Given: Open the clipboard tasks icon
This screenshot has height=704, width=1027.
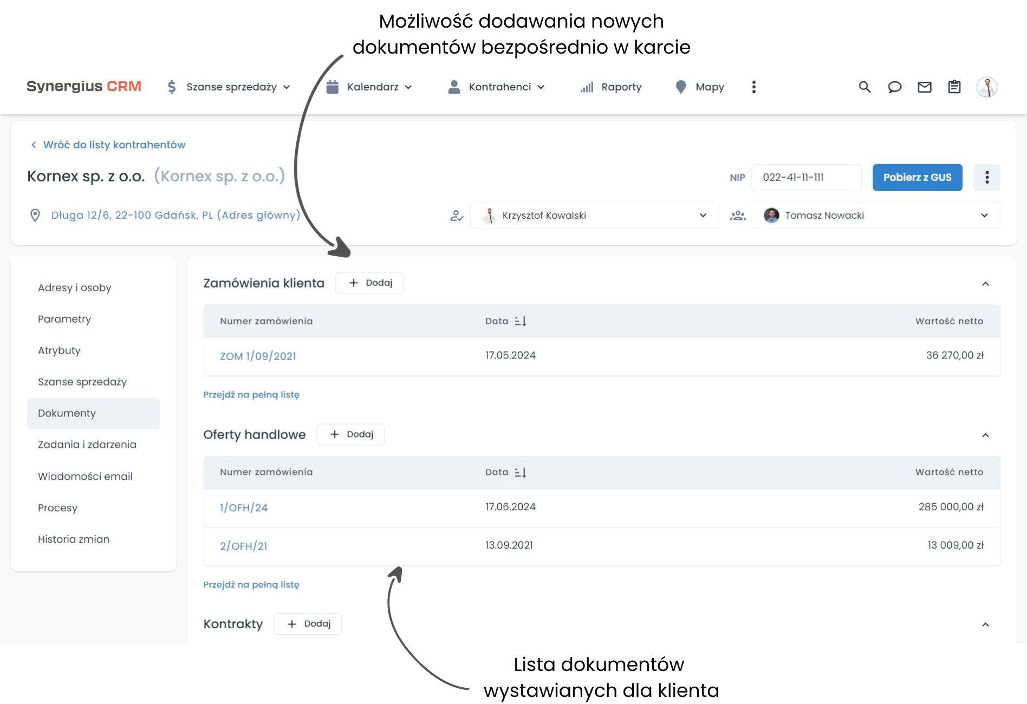Looking at the screenshot, I should (x=954, y=87).
